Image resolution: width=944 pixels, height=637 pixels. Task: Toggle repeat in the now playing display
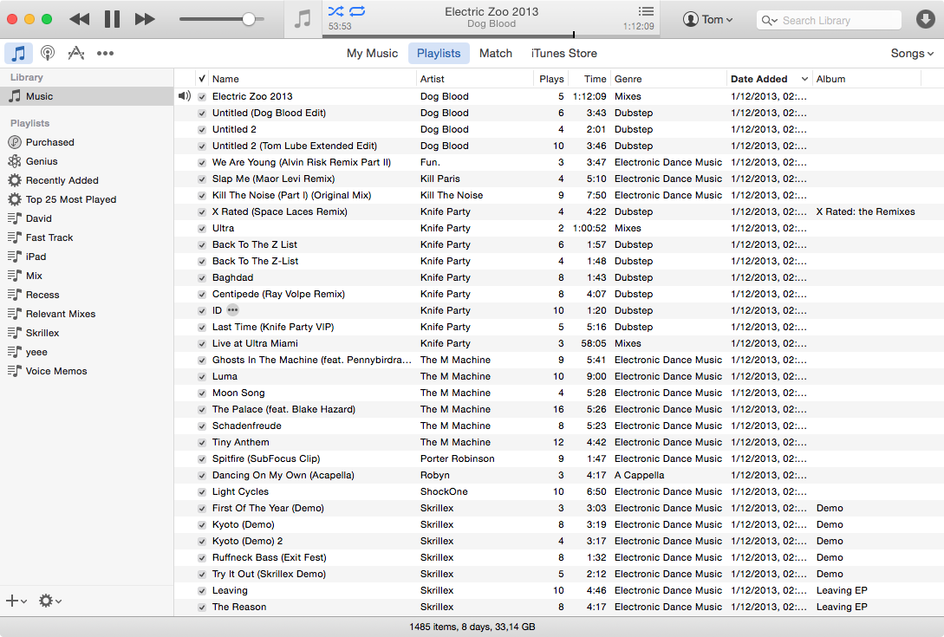357,11
